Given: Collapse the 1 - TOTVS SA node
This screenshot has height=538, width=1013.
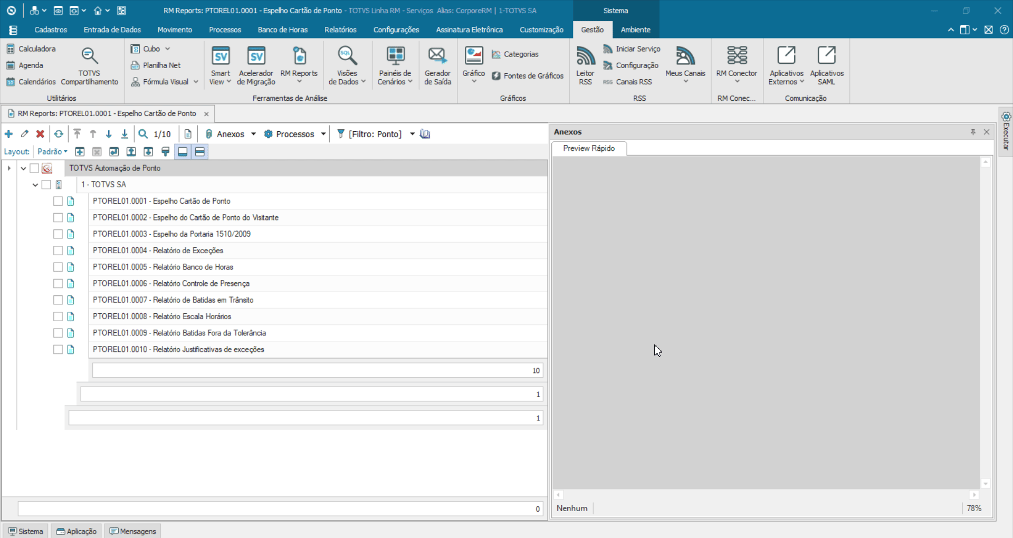Looking at the screenshot, I should [35, 185].
